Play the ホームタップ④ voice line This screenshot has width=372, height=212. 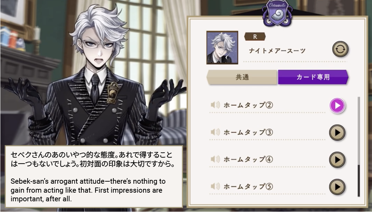(x=337, y=160)
